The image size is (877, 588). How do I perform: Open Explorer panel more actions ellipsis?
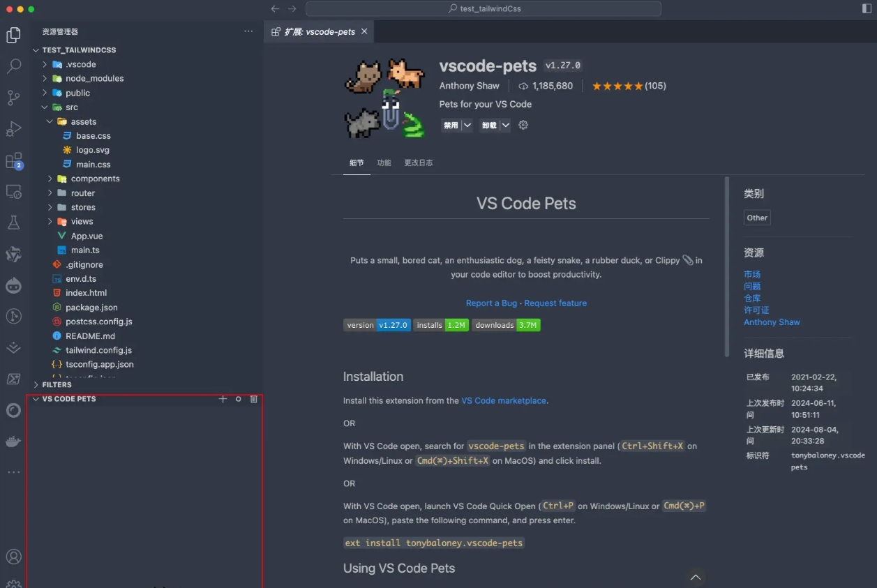[248, 31]
